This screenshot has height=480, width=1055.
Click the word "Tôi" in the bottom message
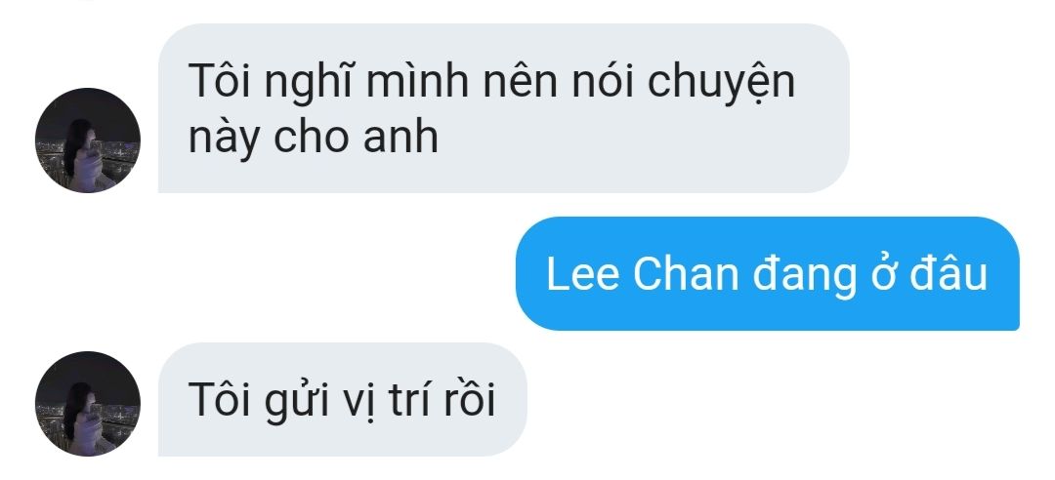pos(220,399)
